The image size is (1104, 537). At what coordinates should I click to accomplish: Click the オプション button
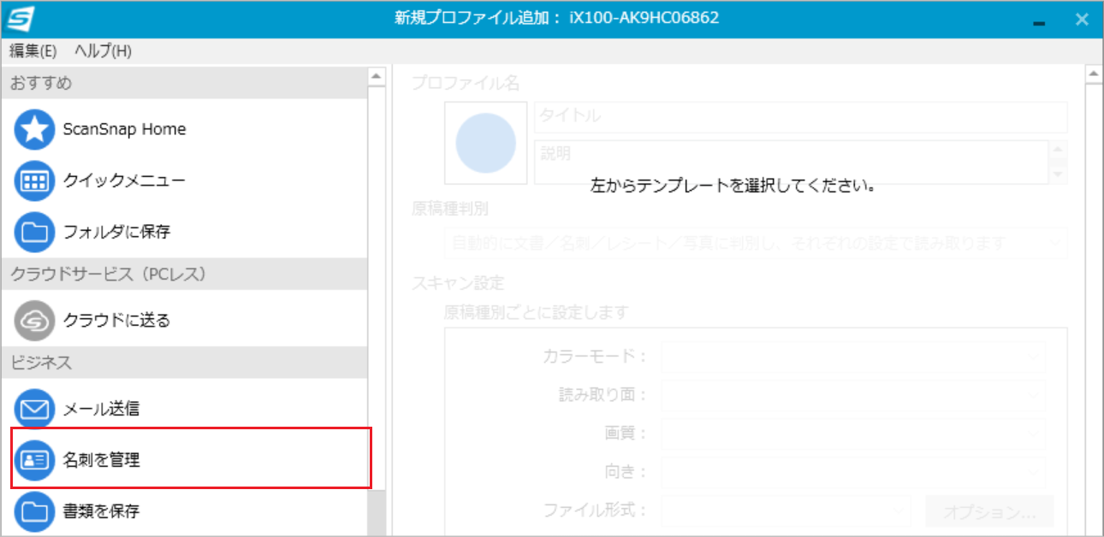pos(988,510)
